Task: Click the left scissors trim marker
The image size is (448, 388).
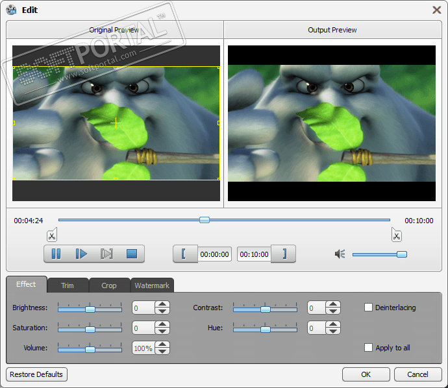Action: [52, 235]
